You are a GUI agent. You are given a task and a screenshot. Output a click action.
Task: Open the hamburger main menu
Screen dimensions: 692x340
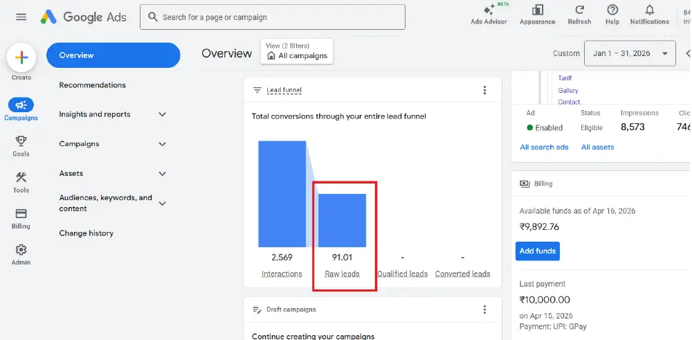pyautogui.click(x=21, y=17)
